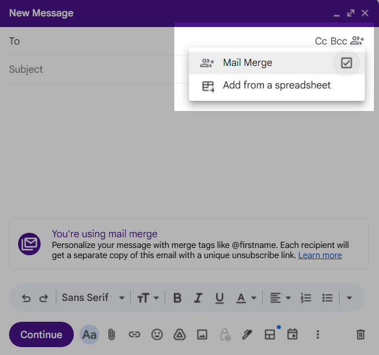The height and width of the screenshot is (355, 379).
Task: Set up a meeting time calendar icon
Action: pos(292,334)
